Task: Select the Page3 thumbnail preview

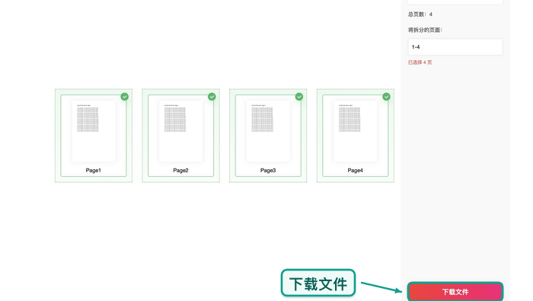Action: (x=268, y=131)
